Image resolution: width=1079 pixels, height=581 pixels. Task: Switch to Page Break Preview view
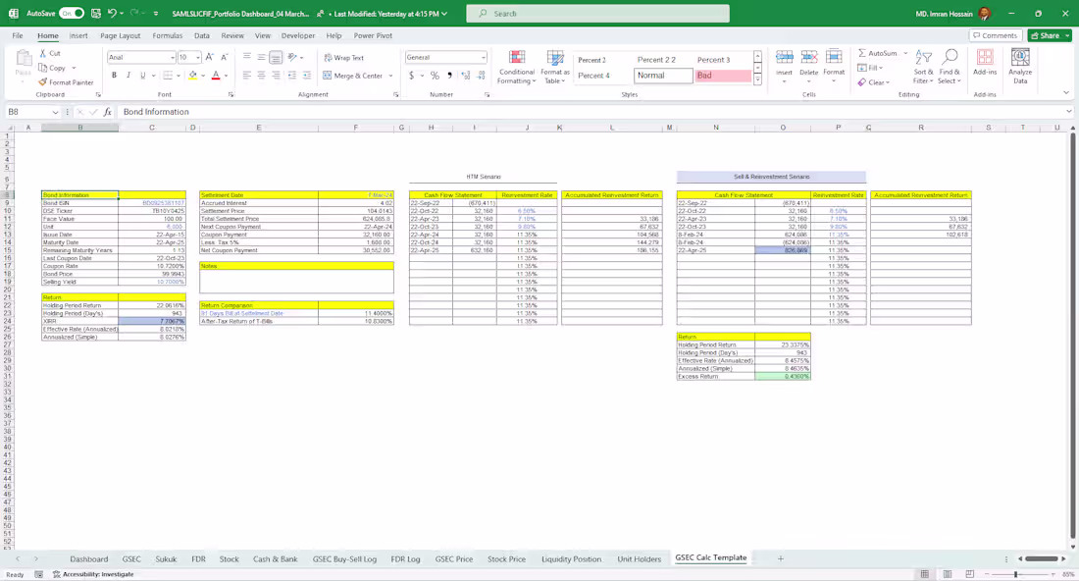(969, 574)
